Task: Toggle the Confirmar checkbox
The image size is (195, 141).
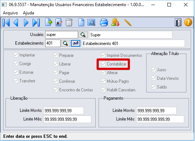Action: 56,81
